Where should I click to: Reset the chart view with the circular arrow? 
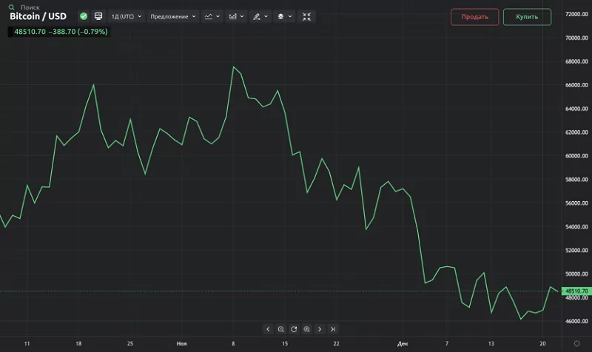(294, 329)
